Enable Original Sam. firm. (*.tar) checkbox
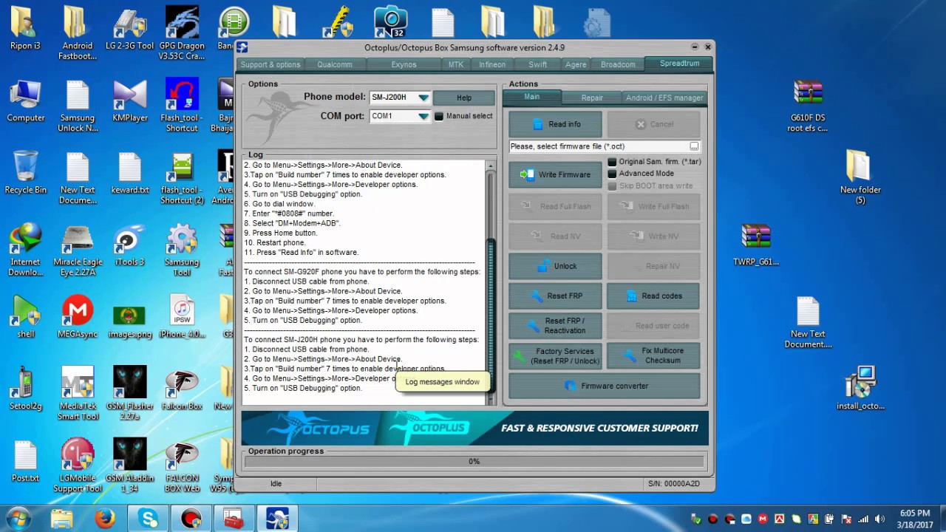Viewport: 946px width, 532px height. coord(612,162)
